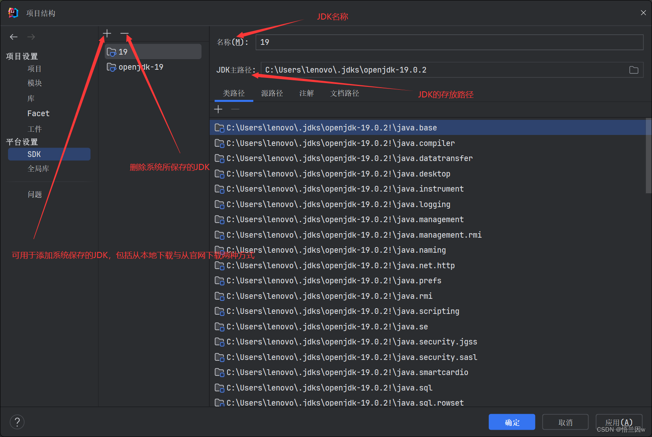Image resolution: width=652 pixels, height=437 pixels.
Task: Open the 库 settings page
Action: pos(31,99)
